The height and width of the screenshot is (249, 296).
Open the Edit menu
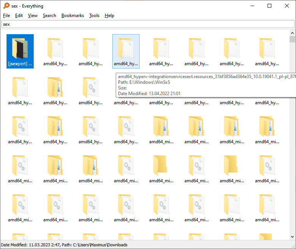point(19,16)
